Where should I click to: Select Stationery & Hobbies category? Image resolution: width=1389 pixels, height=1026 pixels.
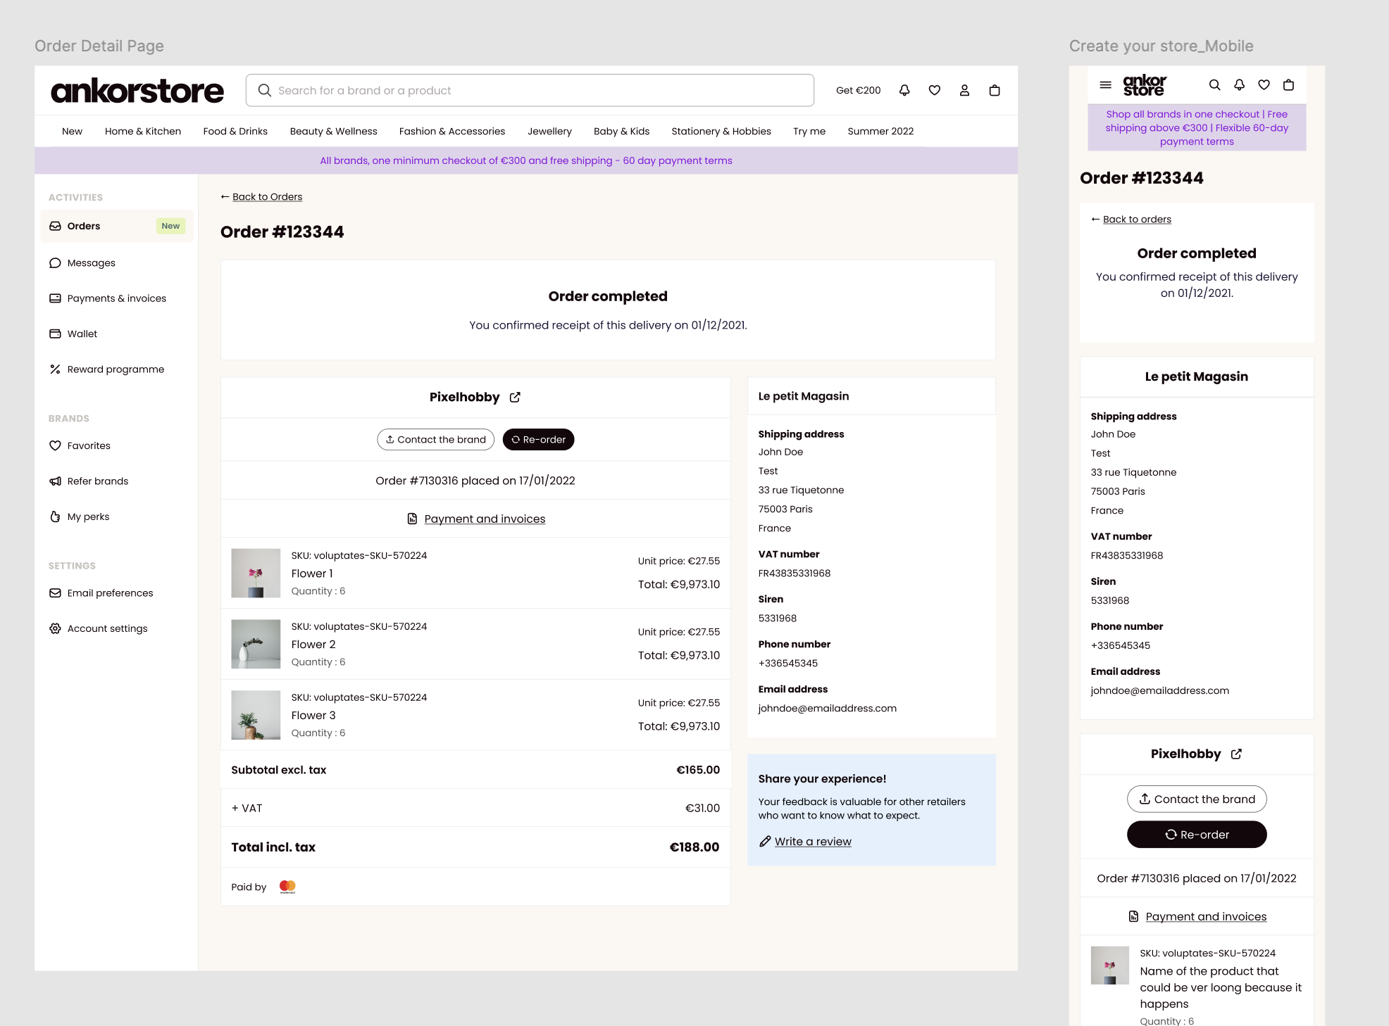(721, 131)
